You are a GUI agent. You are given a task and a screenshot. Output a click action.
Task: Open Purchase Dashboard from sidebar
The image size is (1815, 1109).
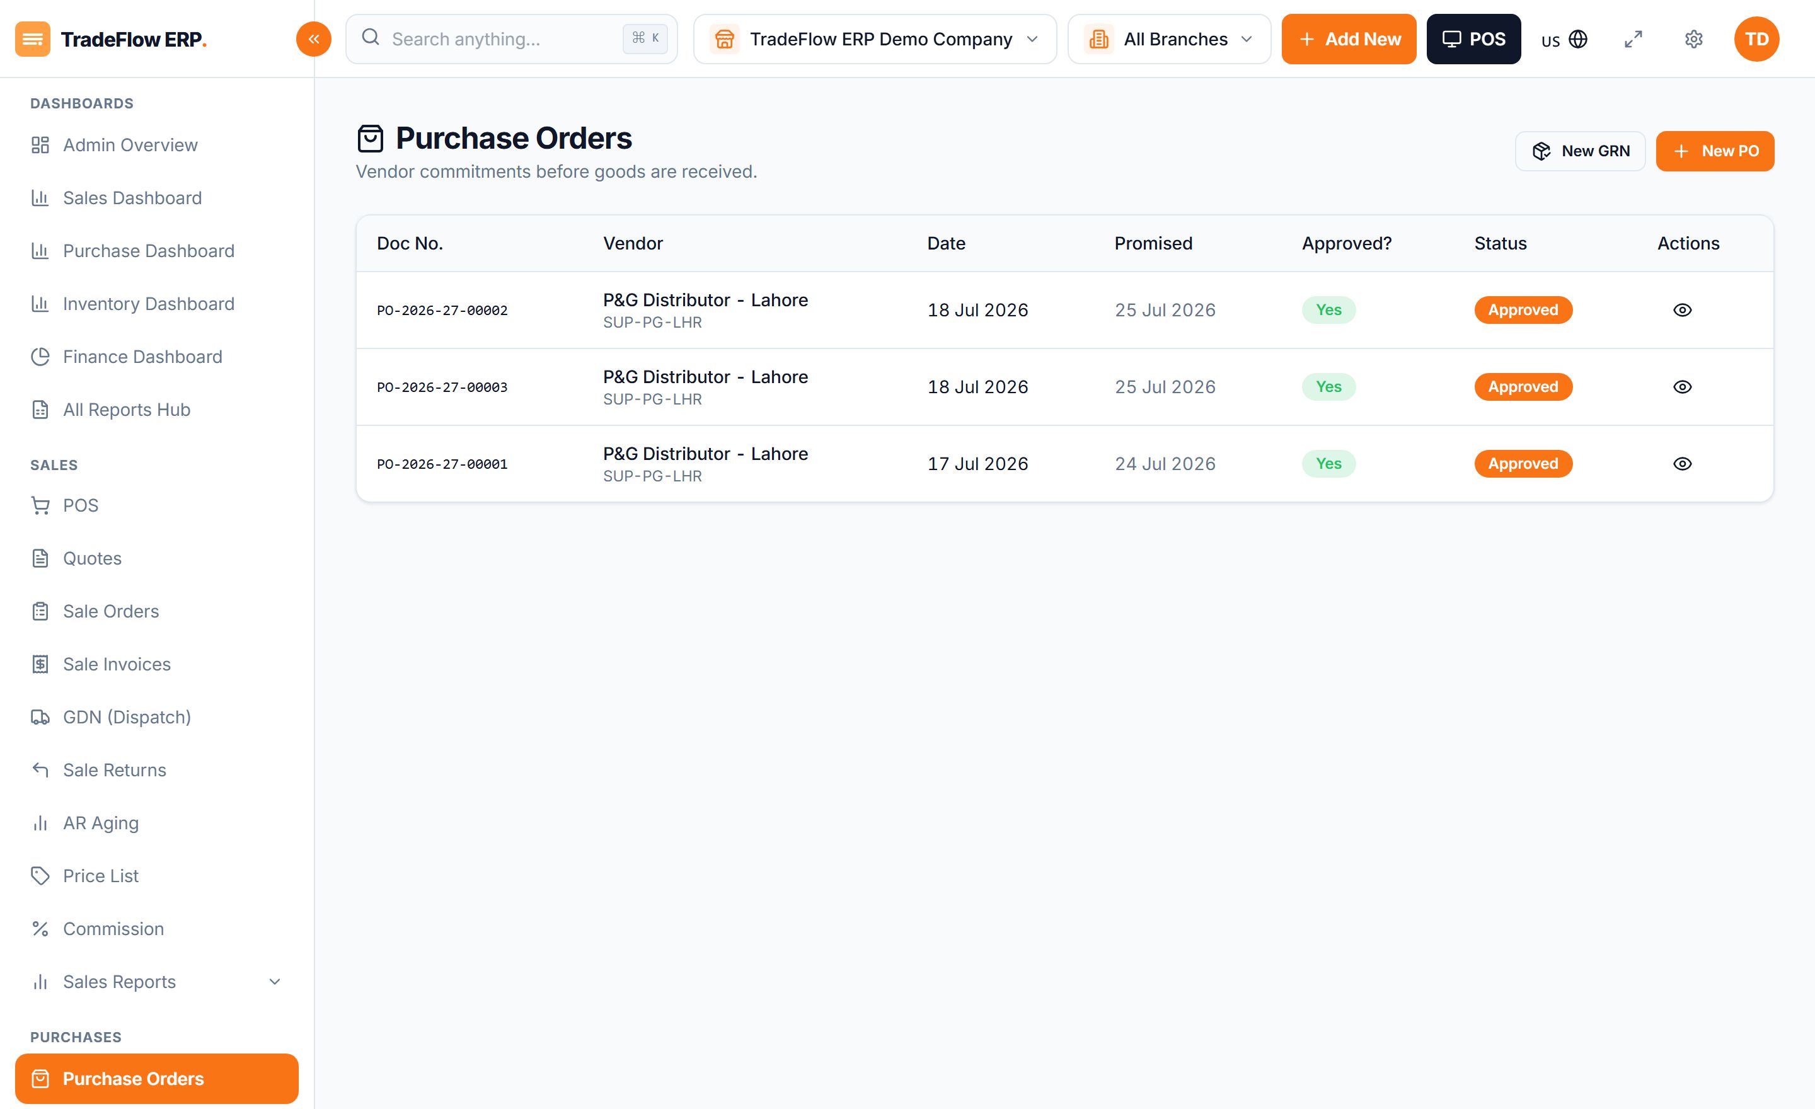point(156,251)
